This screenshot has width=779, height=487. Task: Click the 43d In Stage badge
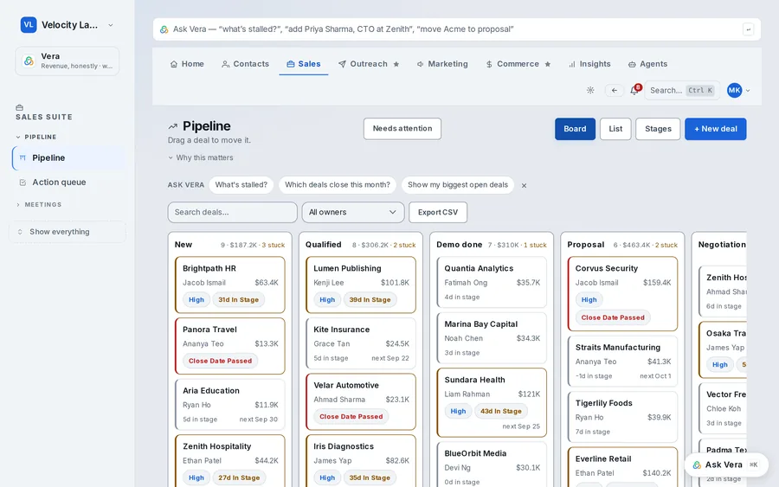click(x=501, y=411)
